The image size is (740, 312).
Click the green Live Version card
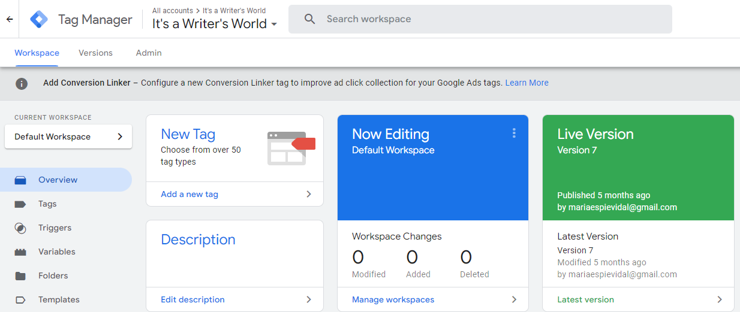[638, 168]
